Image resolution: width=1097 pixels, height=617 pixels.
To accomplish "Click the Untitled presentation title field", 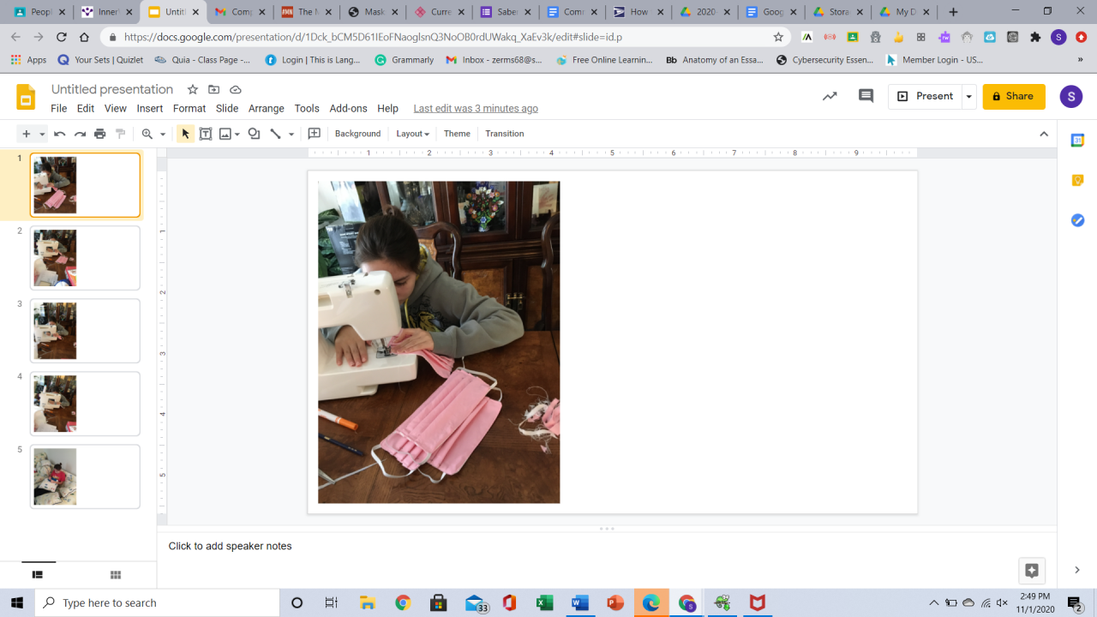I will click(x=112, y=89).
